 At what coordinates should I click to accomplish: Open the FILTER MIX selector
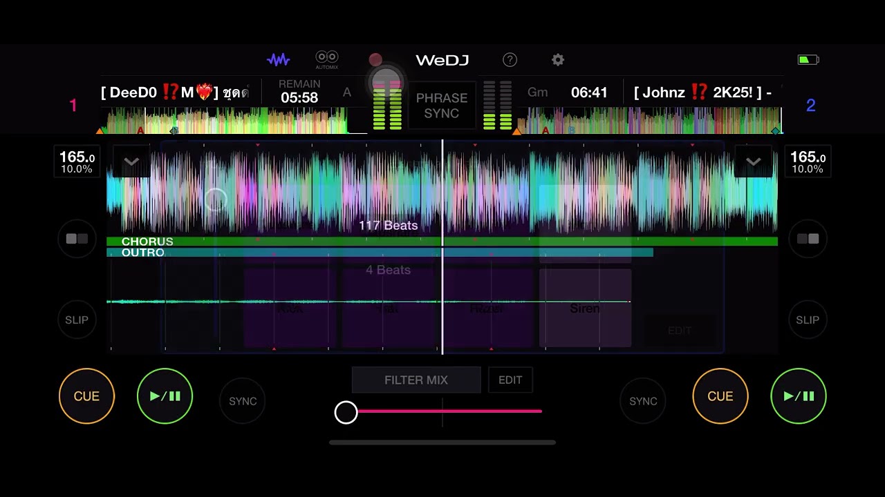[x=416, y=380]
